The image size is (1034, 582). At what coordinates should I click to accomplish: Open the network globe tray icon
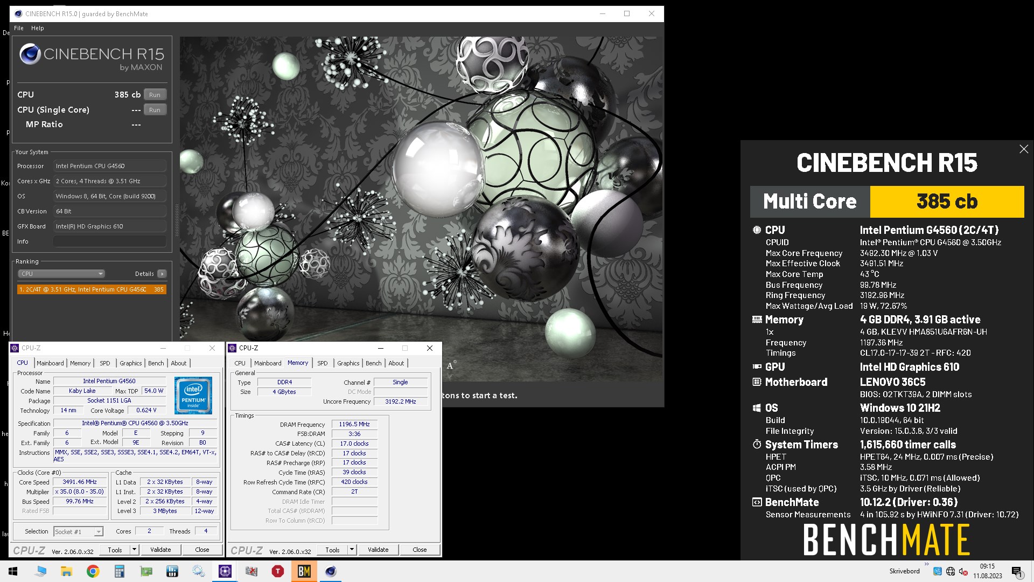point(951,571)
